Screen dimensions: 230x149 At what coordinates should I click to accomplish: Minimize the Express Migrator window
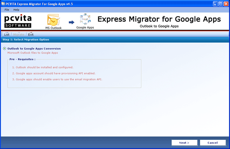point(215,4)
